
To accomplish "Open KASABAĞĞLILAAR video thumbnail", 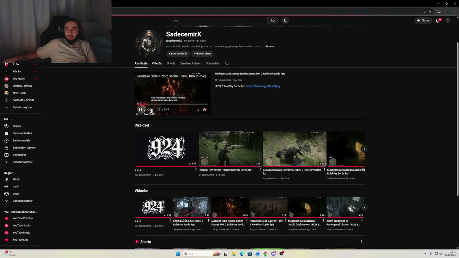I will point(192,207).
